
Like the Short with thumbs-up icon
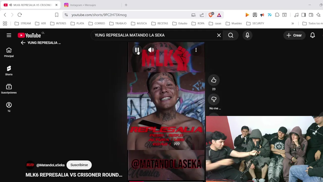click(214, 80)
